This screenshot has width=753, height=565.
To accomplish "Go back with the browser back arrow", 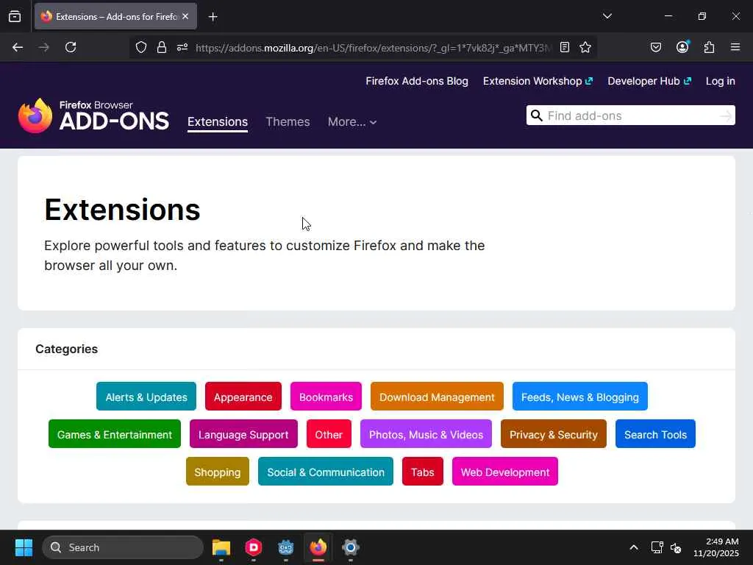I will click(18, 47).
